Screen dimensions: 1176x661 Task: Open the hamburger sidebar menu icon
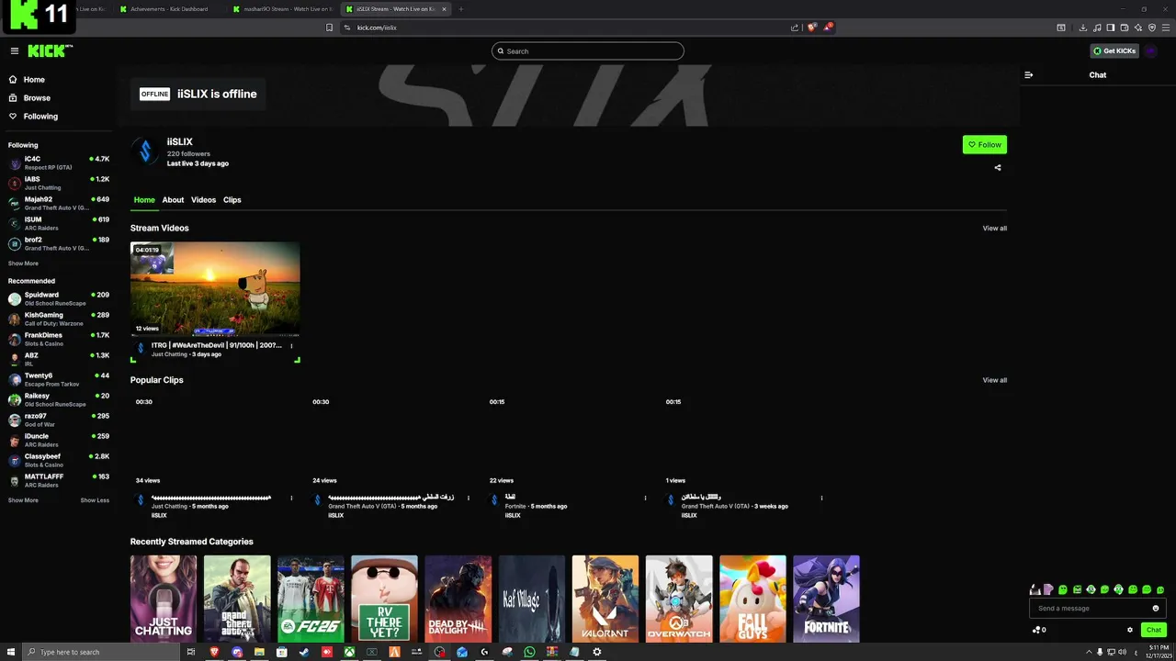[15, 51]
